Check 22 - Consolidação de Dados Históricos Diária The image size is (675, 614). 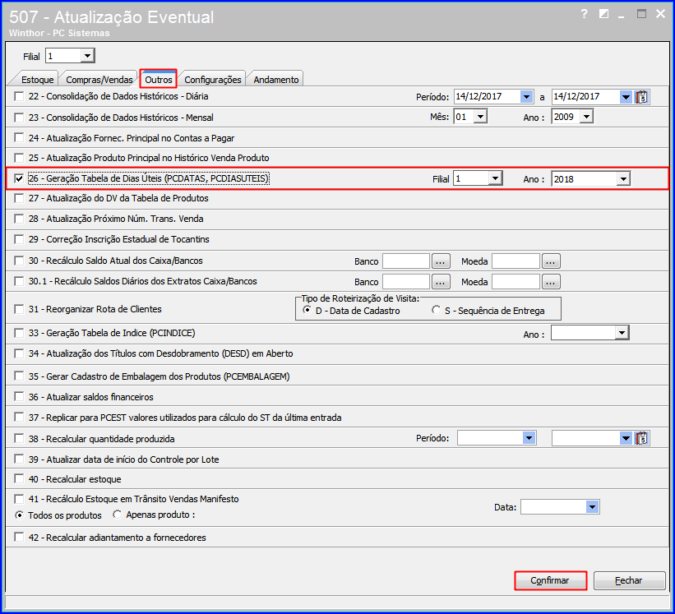coord(19,96)
